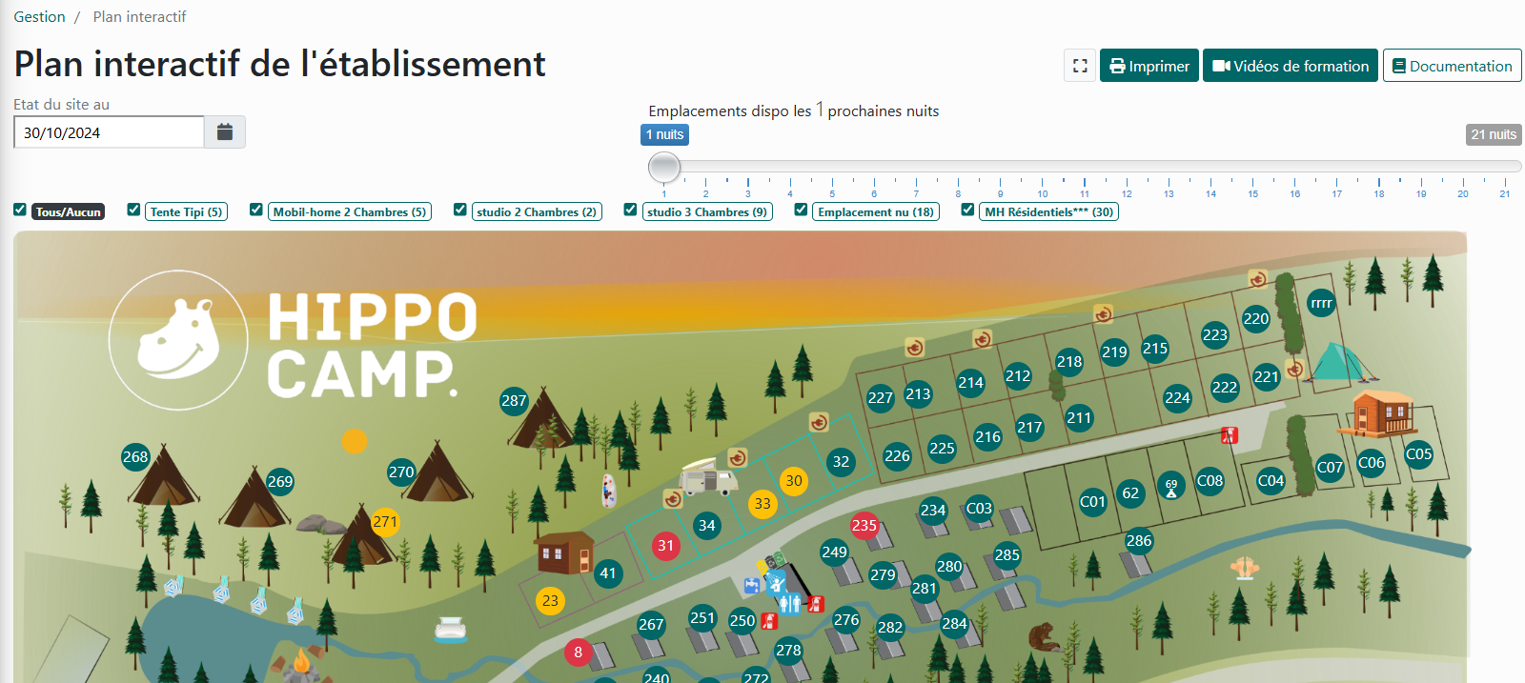The height and width of the screenshot is (683, 1525).
Task: Uncheck the Tente Tipi filter
Action: coord(134,210)
